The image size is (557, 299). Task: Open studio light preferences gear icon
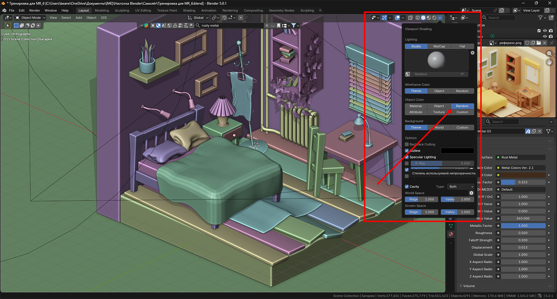click(x=472, y=53)
